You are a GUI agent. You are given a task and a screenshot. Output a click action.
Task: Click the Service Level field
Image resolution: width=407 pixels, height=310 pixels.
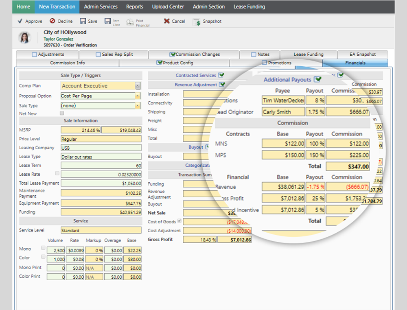(x=101, y=230)
